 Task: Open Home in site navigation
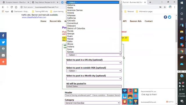point(43,21)
